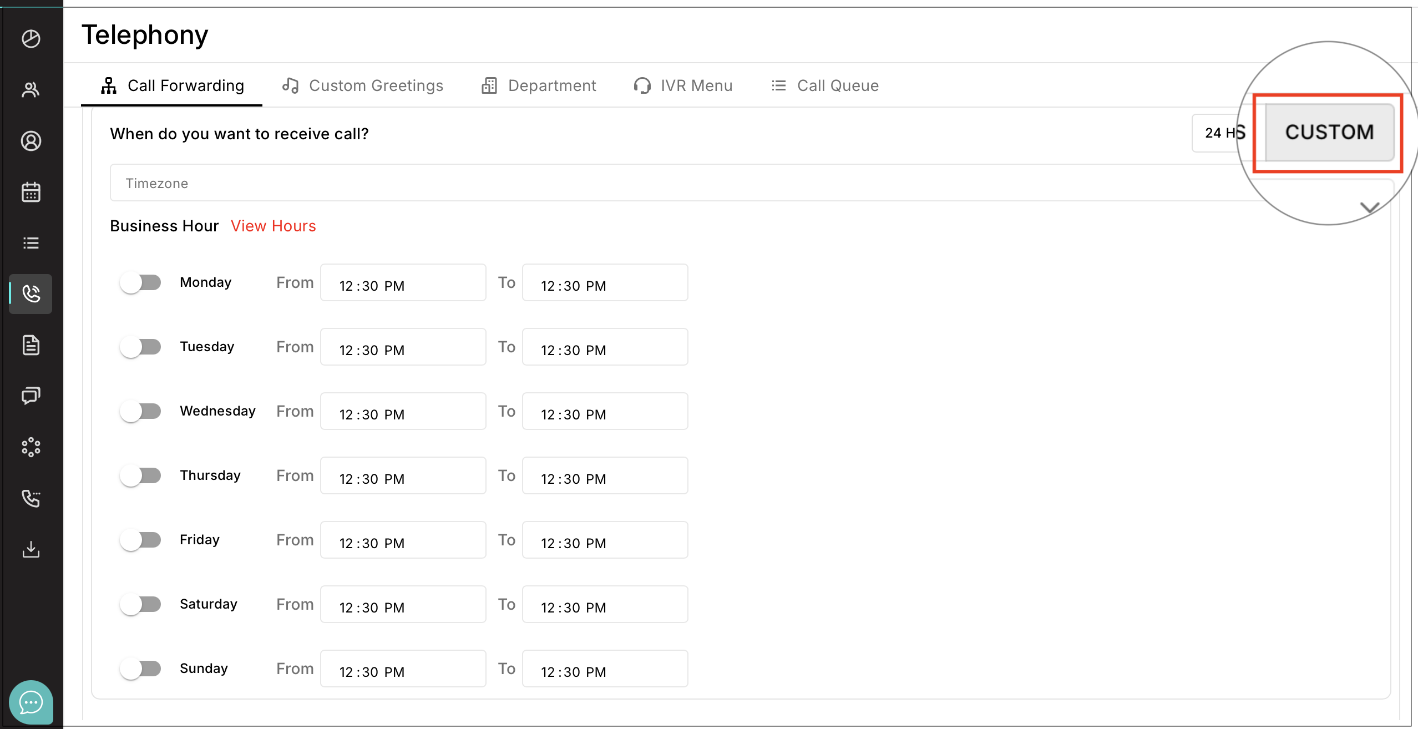Open the dashboard pie chart icon
Viewport: 1418px width, 729px height.
pos(31,39)
